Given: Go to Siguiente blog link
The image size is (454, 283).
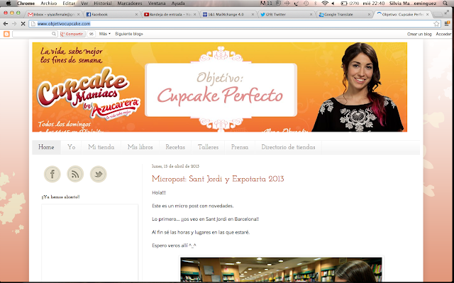Looking at the screenshot, I should [x=129, y=34].
